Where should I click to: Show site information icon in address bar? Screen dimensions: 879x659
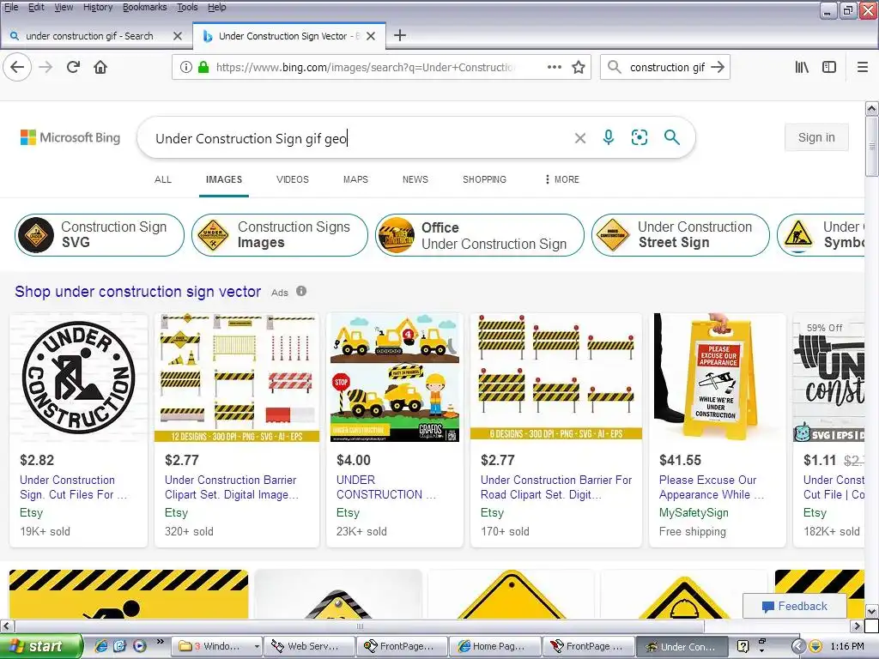186,67
